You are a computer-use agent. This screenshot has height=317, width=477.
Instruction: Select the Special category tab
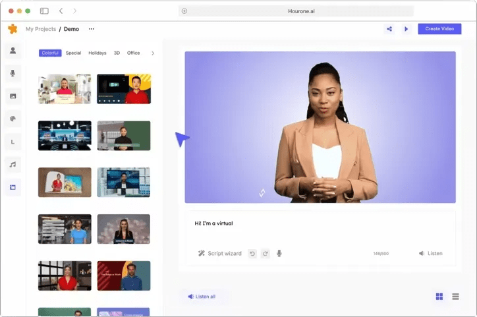coord(73,53)
